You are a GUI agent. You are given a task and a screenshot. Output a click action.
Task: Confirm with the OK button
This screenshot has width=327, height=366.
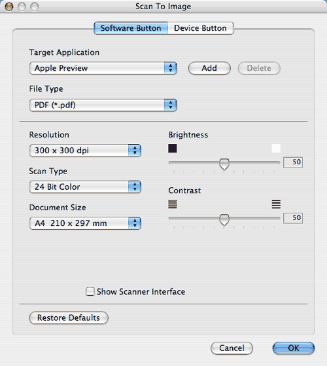coord(294,348)
